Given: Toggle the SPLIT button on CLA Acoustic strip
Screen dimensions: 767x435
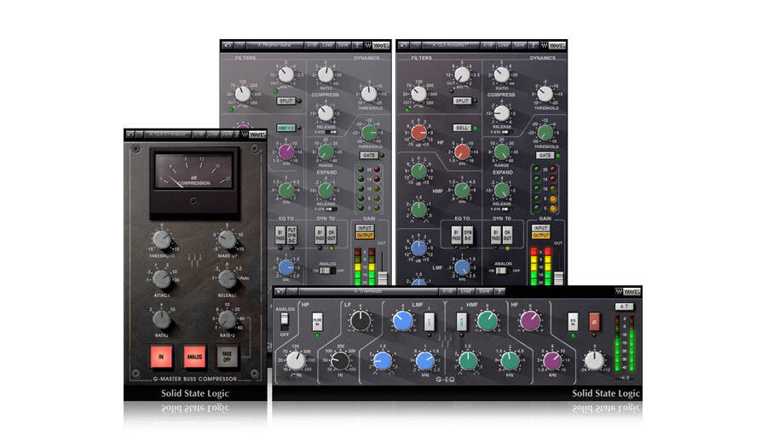Looking at the screenshot, I should coord(462,100).
